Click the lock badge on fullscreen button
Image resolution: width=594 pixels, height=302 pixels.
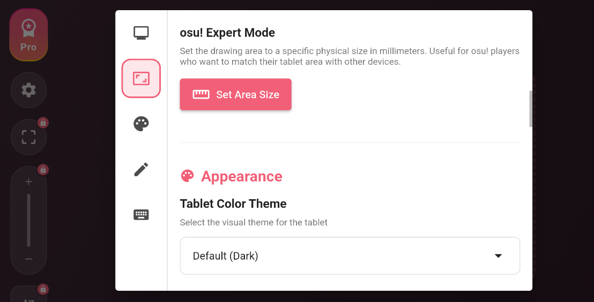point(43,123)
